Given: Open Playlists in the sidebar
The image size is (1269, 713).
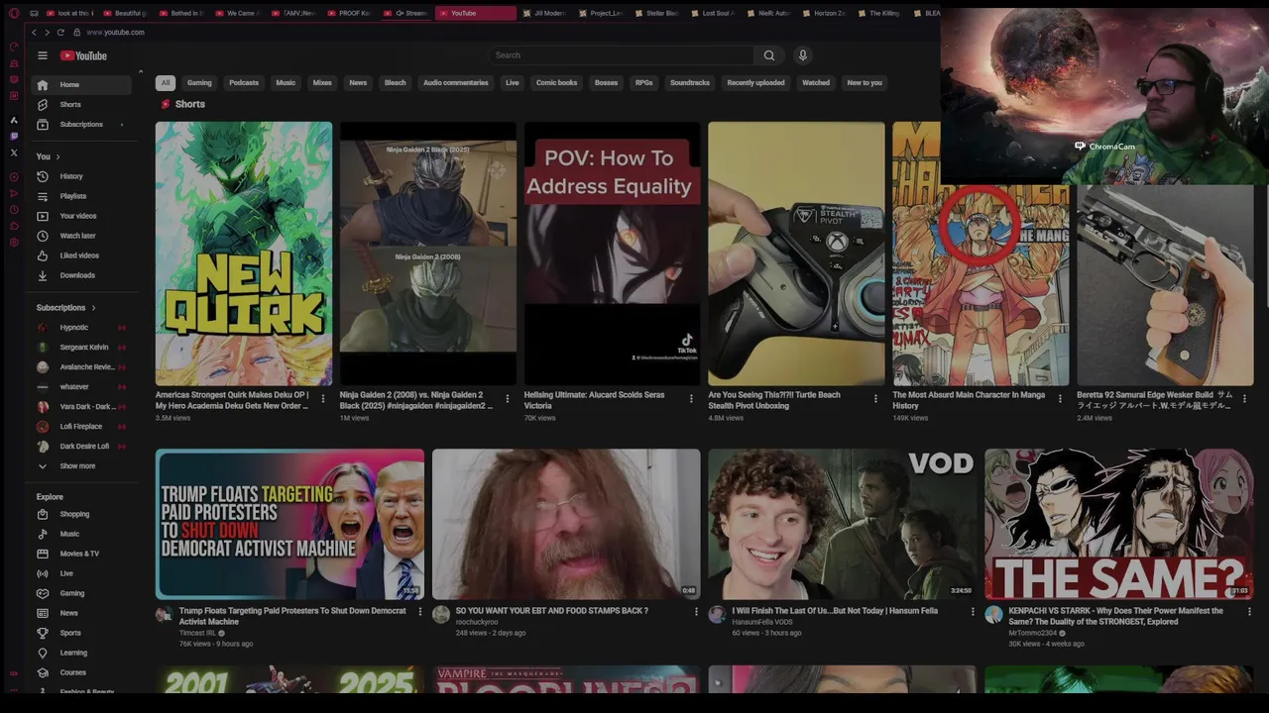Looking at the screenshot, I should click(81, 196).
